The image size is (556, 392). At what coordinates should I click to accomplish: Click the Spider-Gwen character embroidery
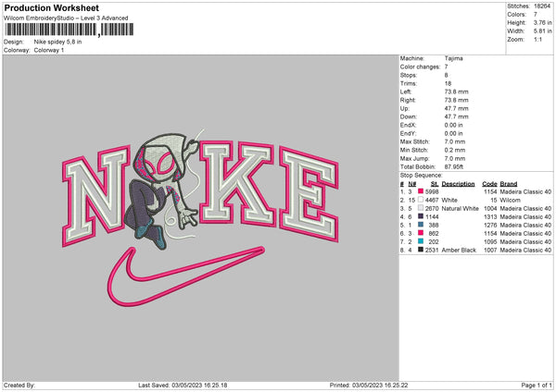(x=161, y=190)
